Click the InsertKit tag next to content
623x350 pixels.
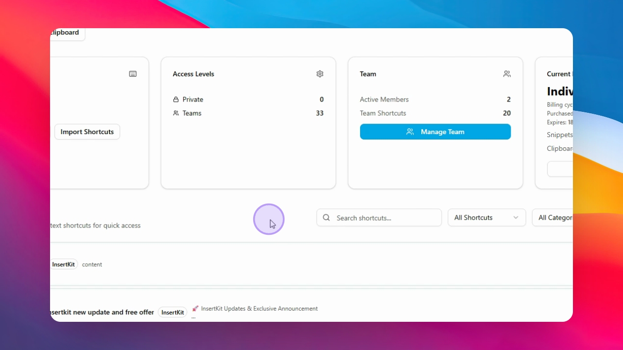click(x=64, y=264)
